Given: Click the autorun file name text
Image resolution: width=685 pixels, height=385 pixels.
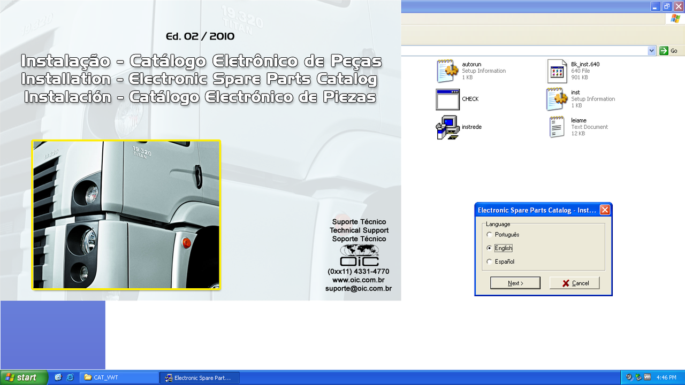Looking at the screenshot, I should 471,64.
